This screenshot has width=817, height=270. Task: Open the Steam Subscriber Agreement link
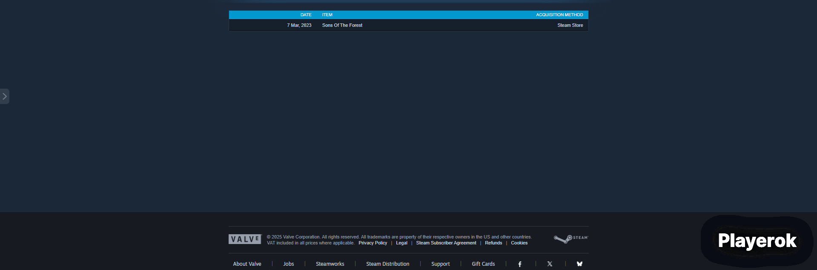tap(446, 243)
